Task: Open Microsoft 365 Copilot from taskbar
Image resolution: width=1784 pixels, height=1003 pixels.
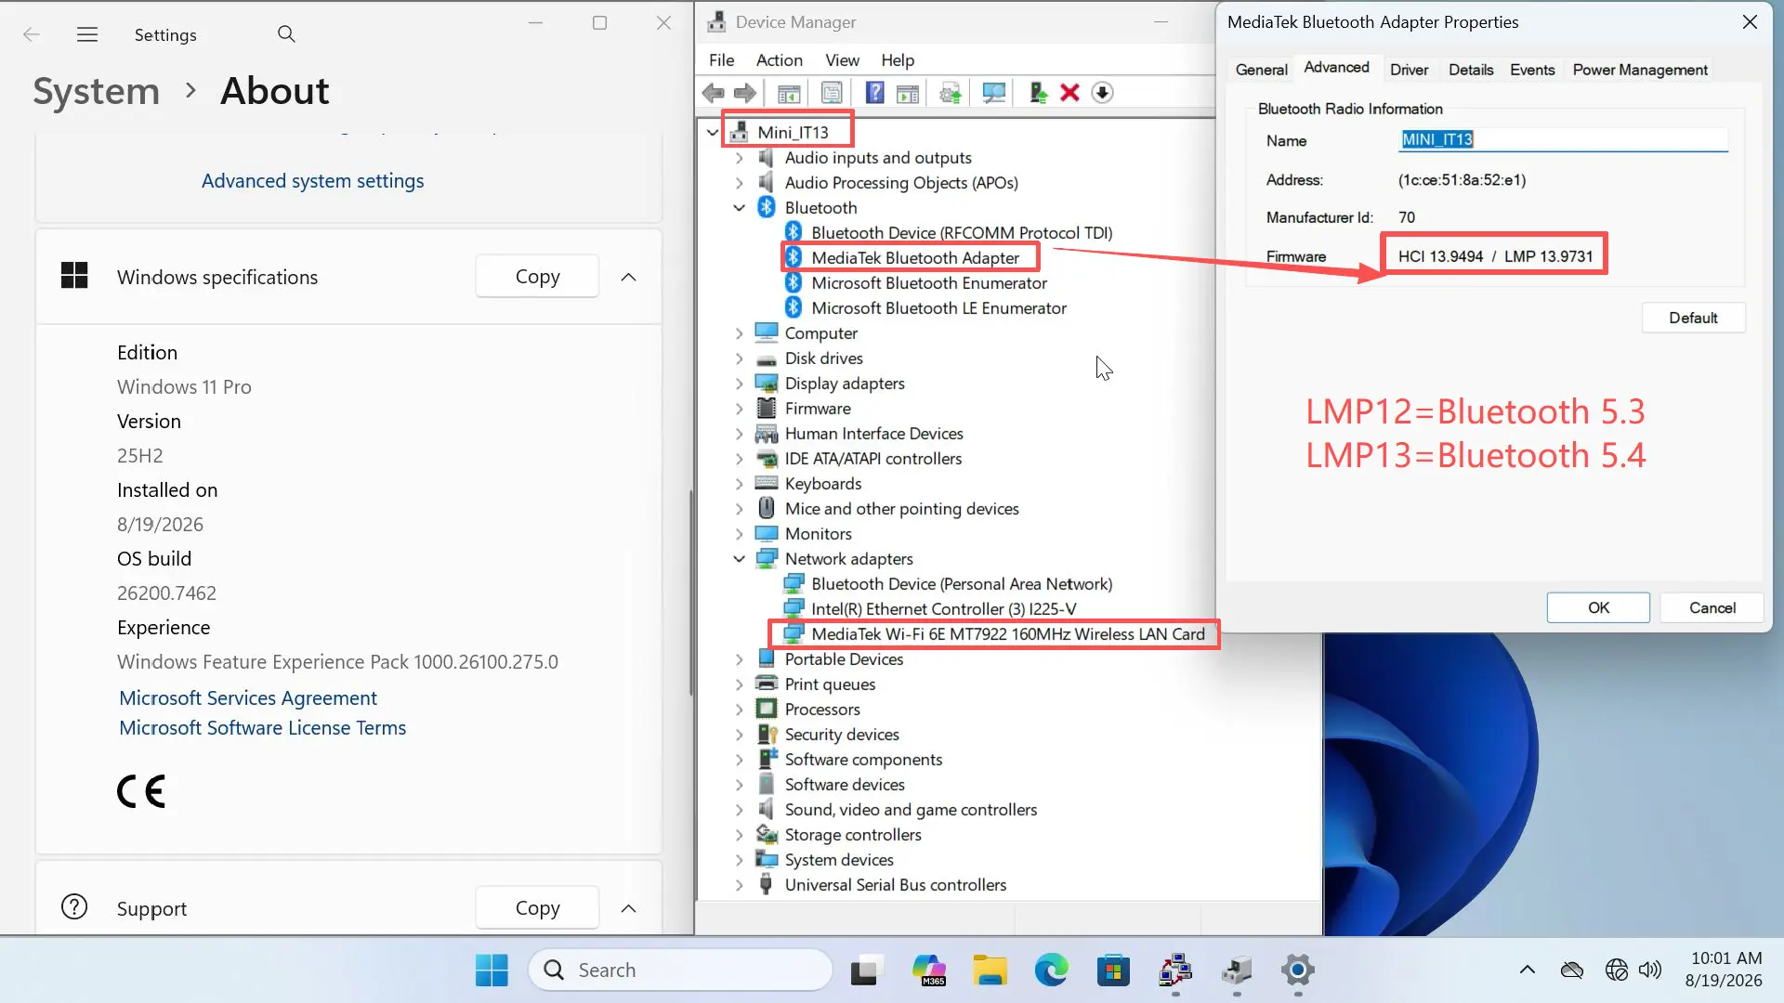Action: pyautogui.click(x=928, y=970)
